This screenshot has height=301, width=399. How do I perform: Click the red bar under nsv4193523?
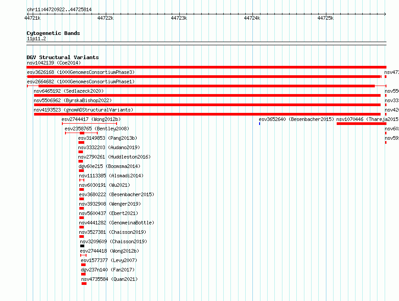coord(207,114)
